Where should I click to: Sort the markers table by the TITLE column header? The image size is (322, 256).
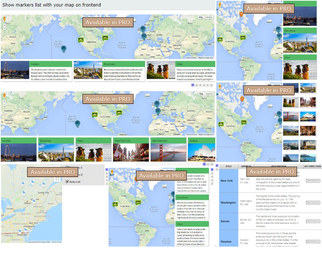229,166
